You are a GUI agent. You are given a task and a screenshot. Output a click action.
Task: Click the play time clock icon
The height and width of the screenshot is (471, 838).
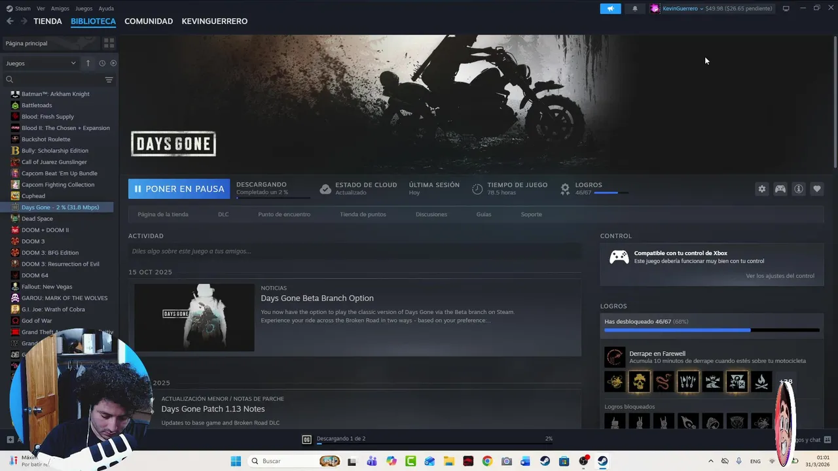[x=477, y=189]
